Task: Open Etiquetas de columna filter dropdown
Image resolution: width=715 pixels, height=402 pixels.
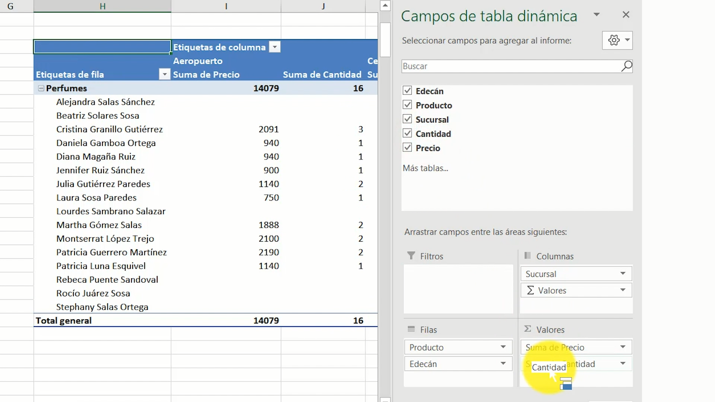Action: (275, 47)
